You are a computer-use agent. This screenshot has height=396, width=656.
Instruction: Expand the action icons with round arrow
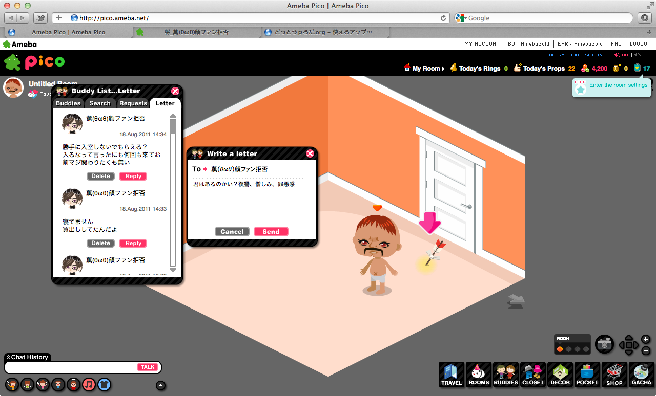(x=160, y=385)
